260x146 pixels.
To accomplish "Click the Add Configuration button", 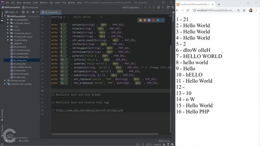I will click(x=132, y=7).
